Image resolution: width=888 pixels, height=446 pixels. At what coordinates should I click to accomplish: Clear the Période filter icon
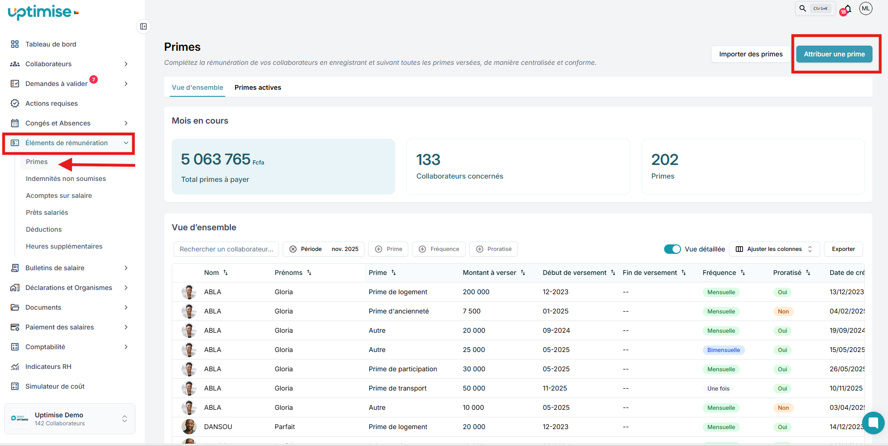click(293, 249)
